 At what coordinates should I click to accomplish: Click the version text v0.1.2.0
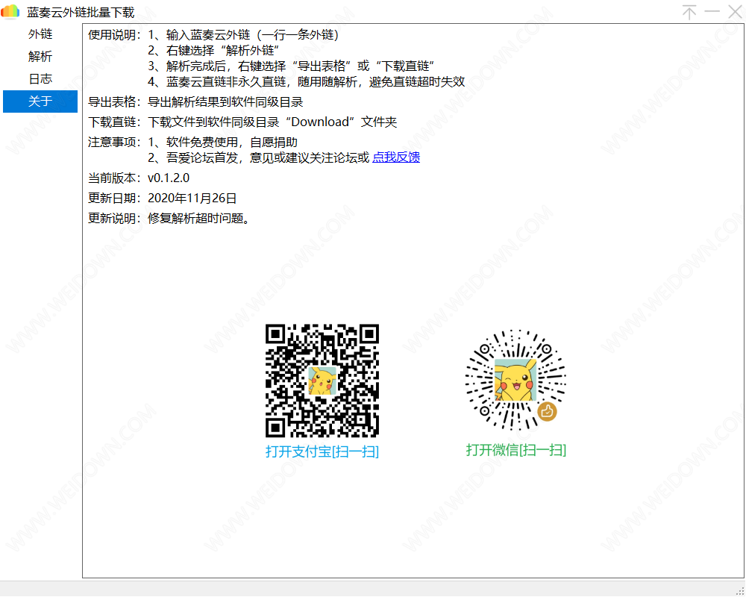[169, 178]
